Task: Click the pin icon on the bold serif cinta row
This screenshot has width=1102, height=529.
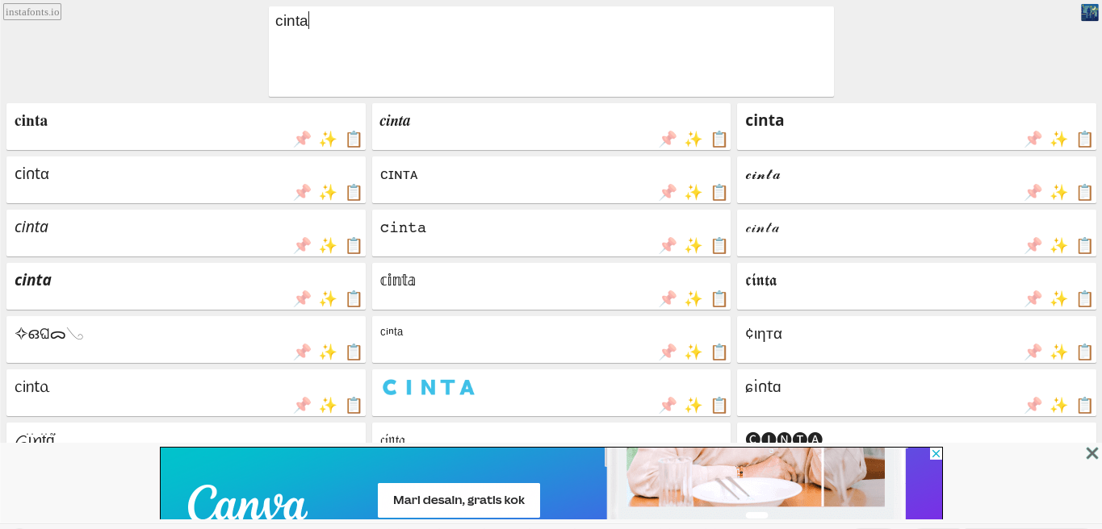Action: pos(302,139)
